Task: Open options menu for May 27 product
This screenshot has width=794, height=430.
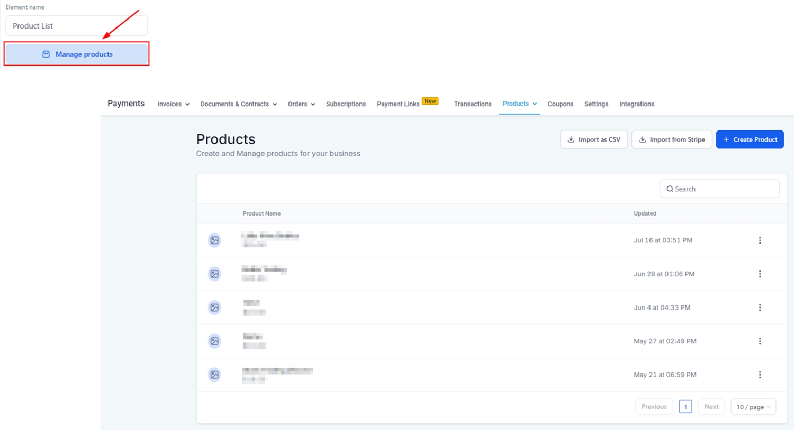Action: pos(760,341)
